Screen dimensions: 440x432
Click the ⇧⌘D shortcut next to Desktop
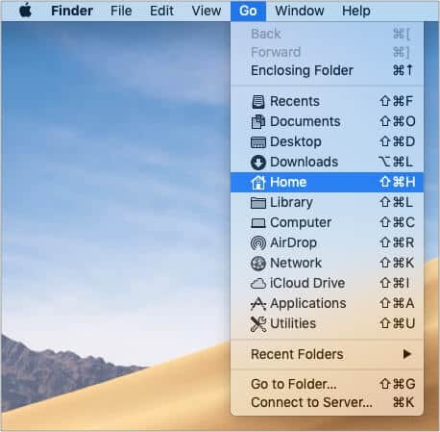(398, 141)
